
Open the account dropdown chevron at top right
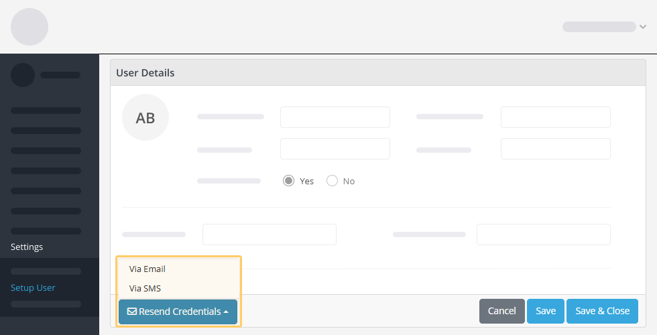643,27
